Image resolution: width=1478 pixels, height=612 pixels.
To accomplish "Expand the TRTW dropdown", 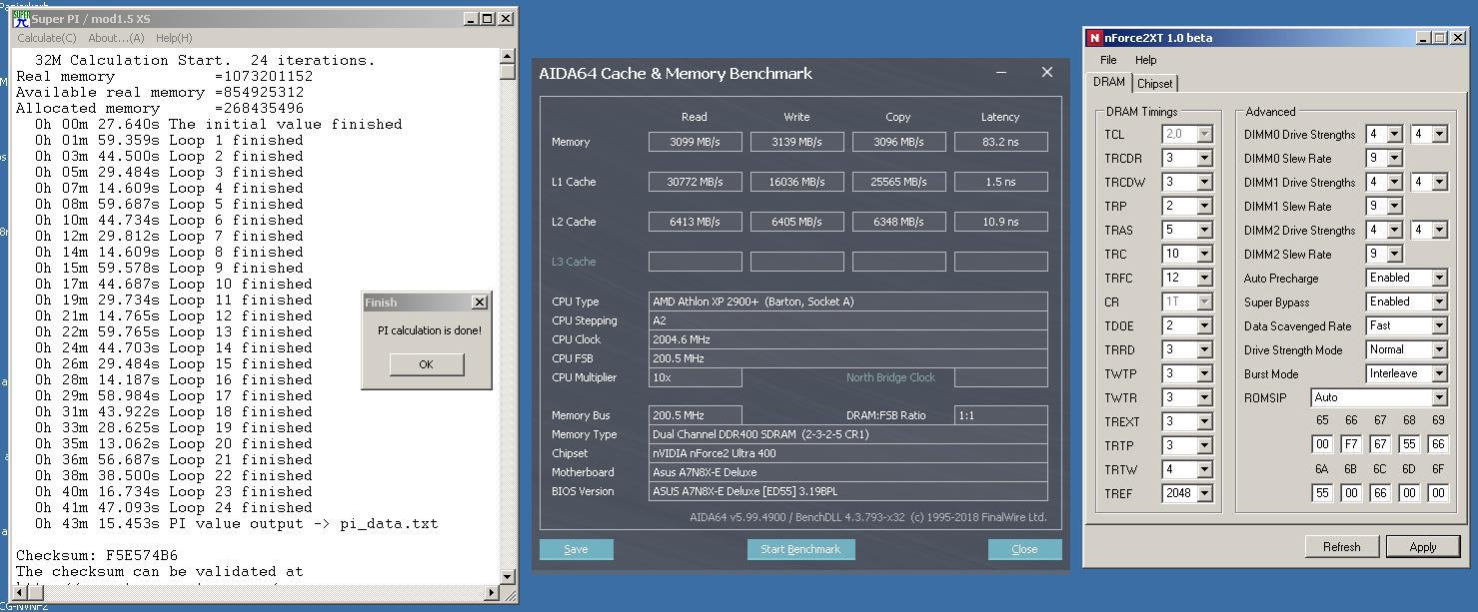I will [1204, 469].
